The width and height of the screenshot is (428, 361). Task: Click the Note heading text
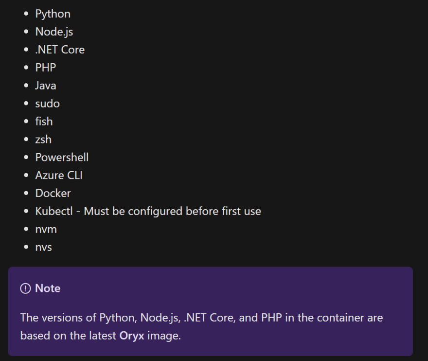click(x=48, y=289)
